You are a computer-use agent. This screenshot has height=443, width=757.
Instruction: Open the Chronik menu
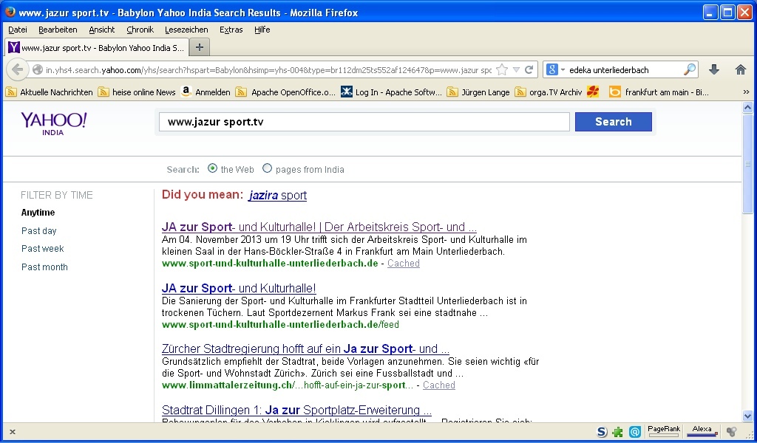click(x=140, y=30)
